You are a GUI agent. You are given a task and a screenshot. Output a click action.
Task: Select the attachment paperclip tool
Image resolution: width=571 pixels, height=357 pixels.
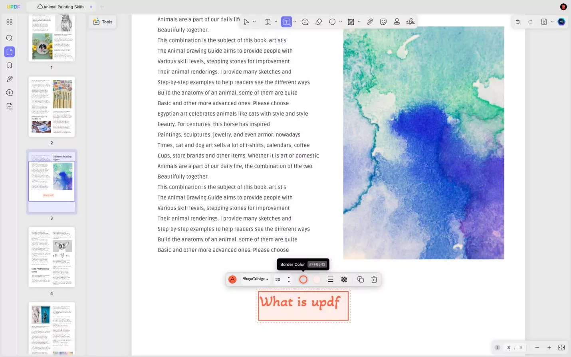(370, 22)
